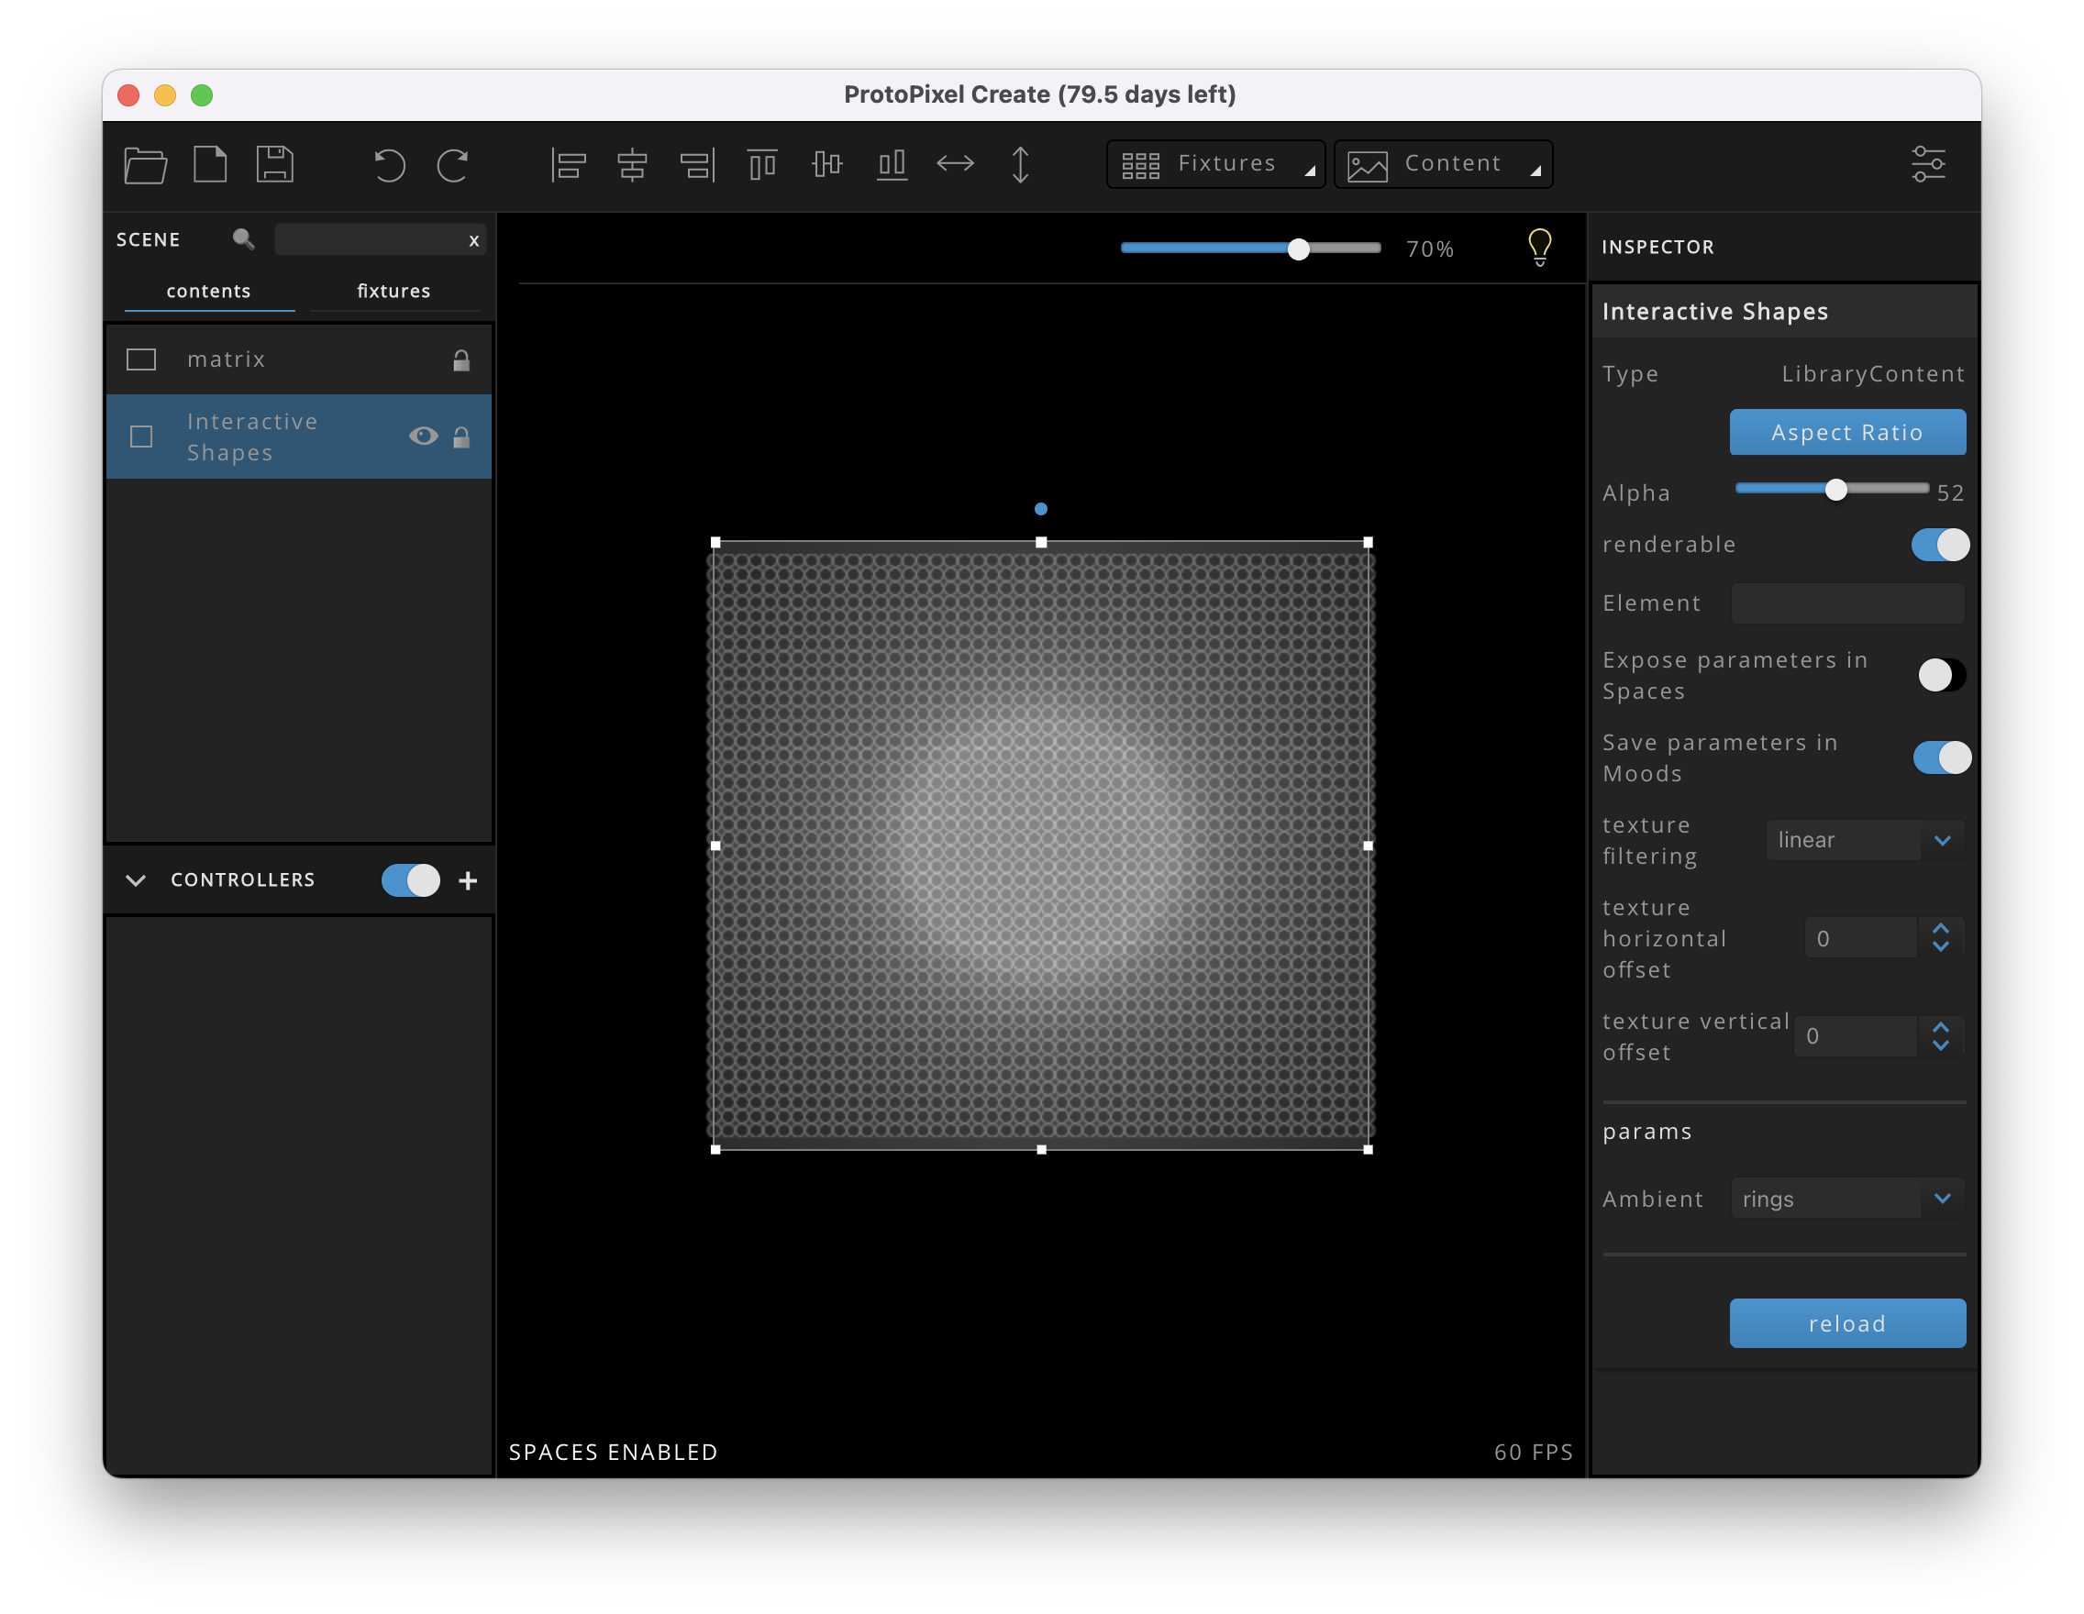Click the right-middle resize handle of shape
The width and height of the screenshot is (2084, 1614).
coord(1369,846)
